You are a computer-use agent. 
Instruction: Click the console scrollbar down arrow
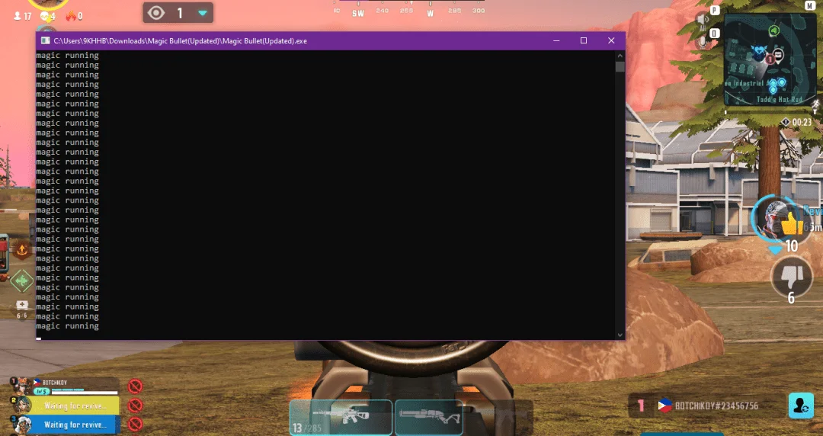[620, 335]
